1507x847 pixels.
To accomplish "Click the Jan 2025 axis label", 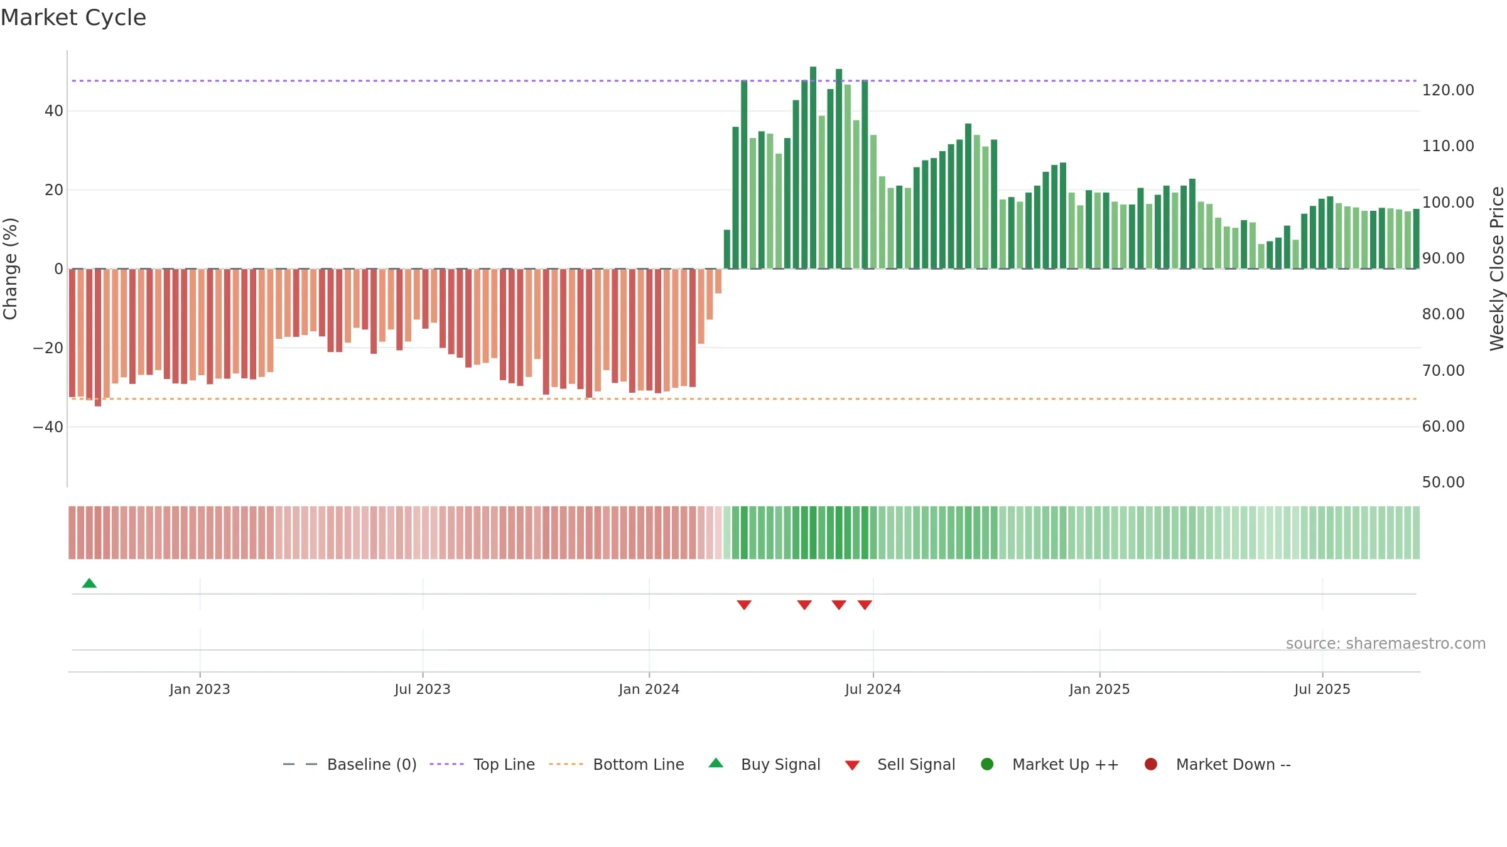I will (1099, 690).
